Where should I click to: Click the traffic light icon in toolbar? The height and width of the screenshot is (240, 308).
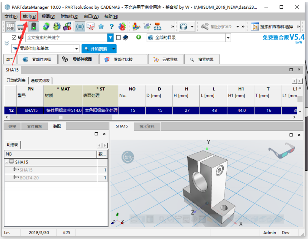pos(33,27)
